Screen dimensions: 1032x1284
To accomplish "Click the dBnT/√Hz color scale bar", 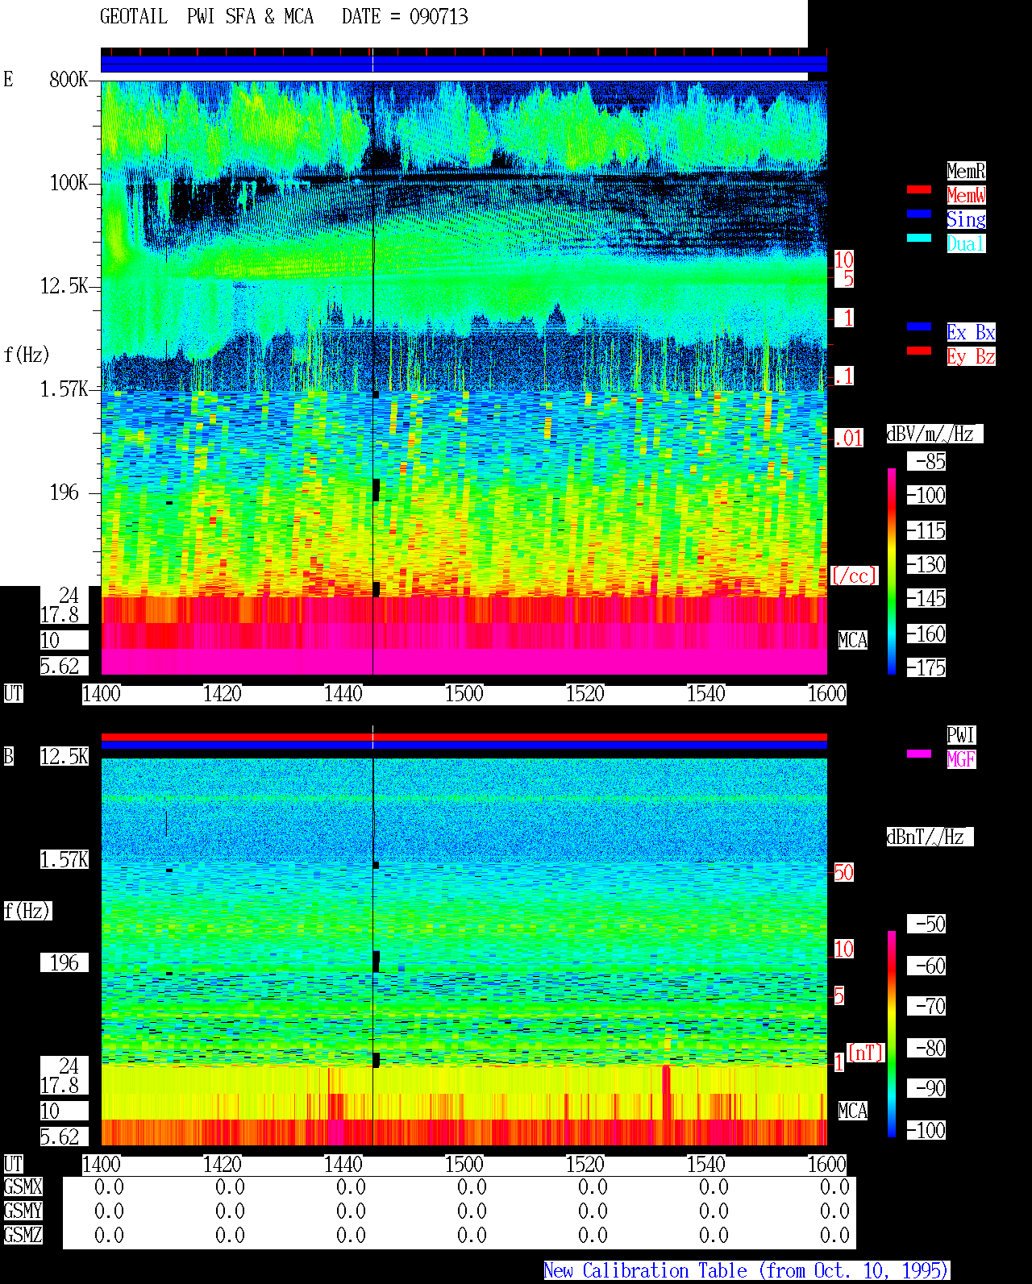I will click(x=892, y=1034).
